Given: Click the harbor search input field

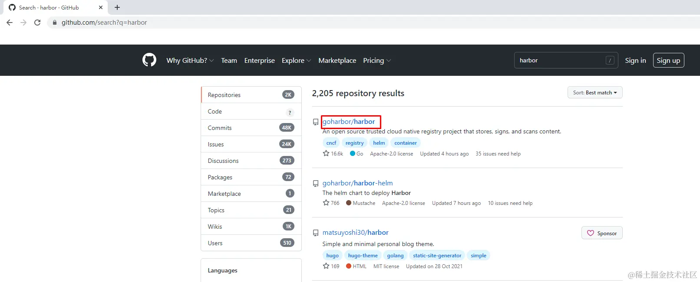Looking at the screenshot, I should [560, 61].
